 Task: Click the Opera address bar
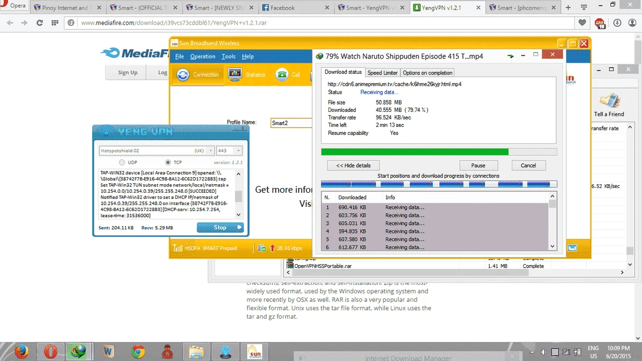(x=319, y=23)
